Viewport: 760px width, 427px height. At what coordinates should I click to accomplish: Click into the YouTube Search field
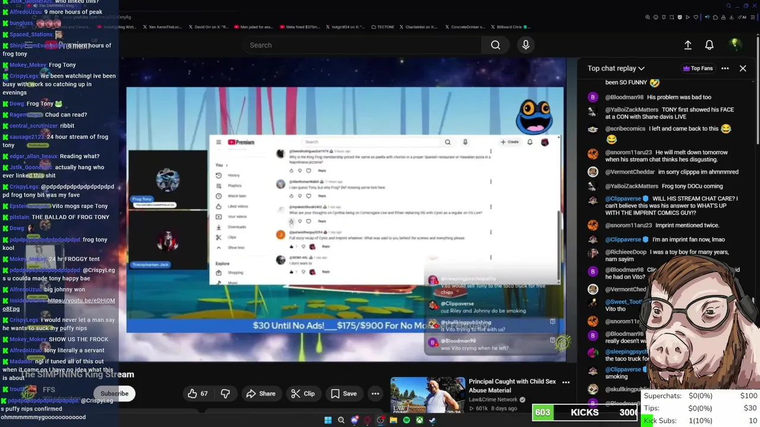362,45
